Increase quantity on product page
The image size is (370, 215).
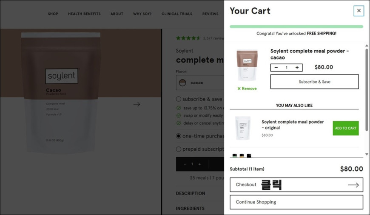tap(199, 164)
